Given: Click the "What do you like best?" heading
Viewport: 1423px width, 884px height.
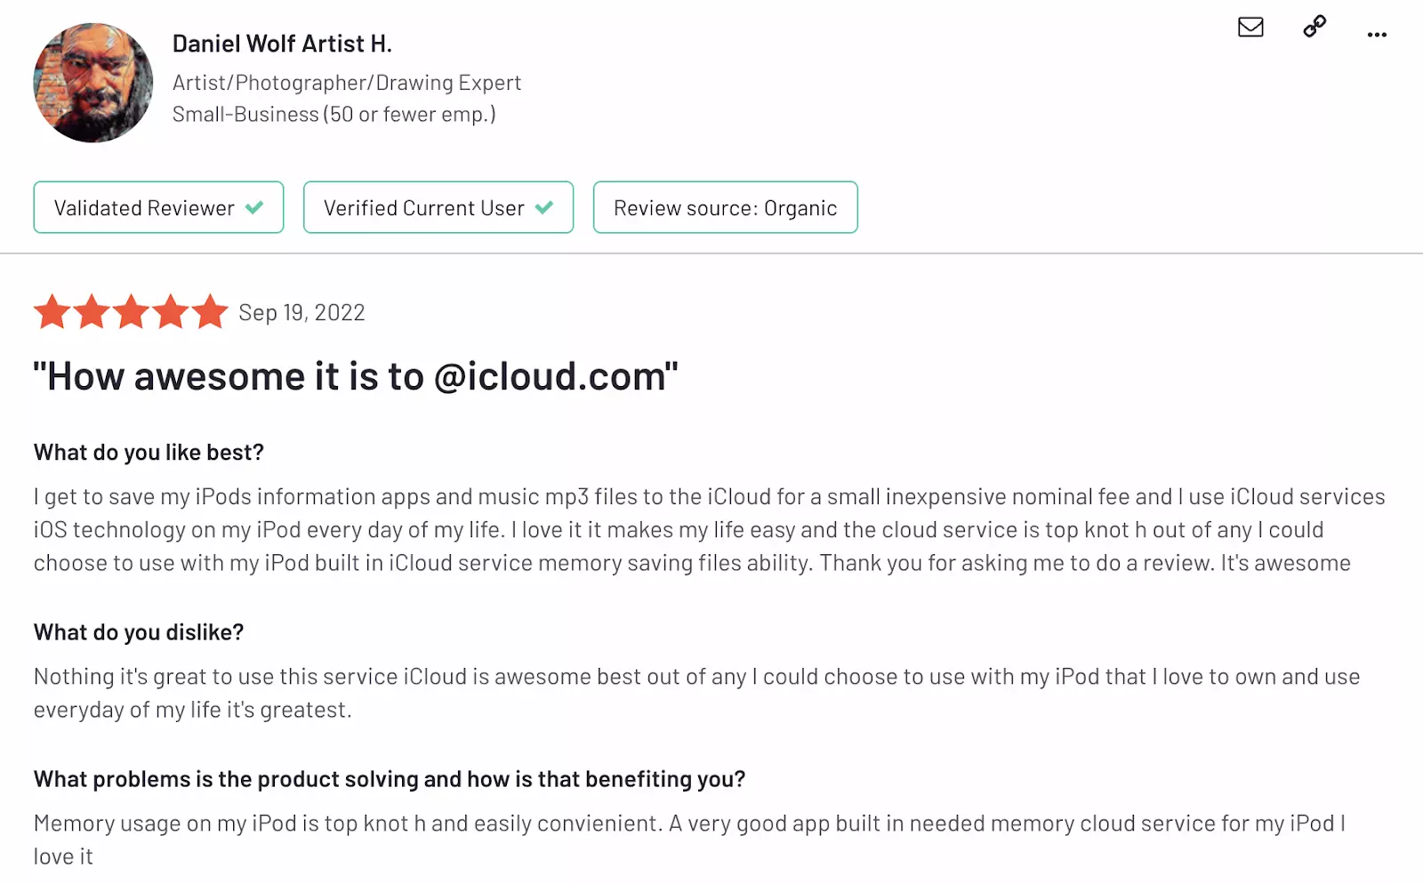Looking at the screenshot, I should point(149,453).
